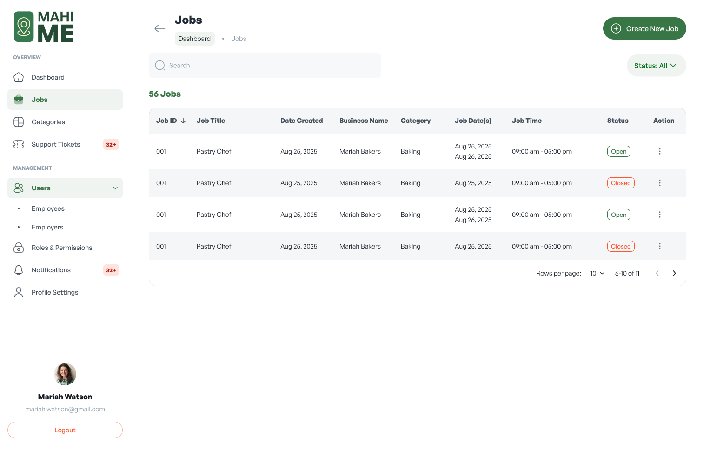Open action menu for first Open job row

click(659, 151)
